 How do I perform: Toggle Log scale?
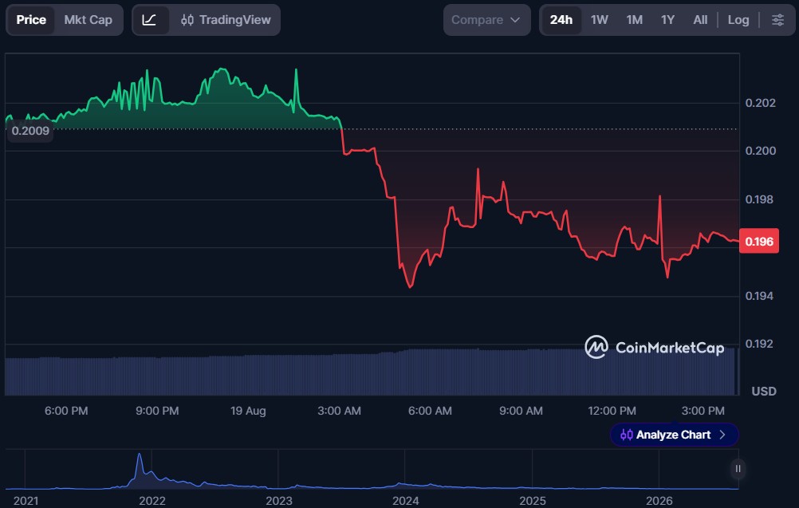click(738, 20)
